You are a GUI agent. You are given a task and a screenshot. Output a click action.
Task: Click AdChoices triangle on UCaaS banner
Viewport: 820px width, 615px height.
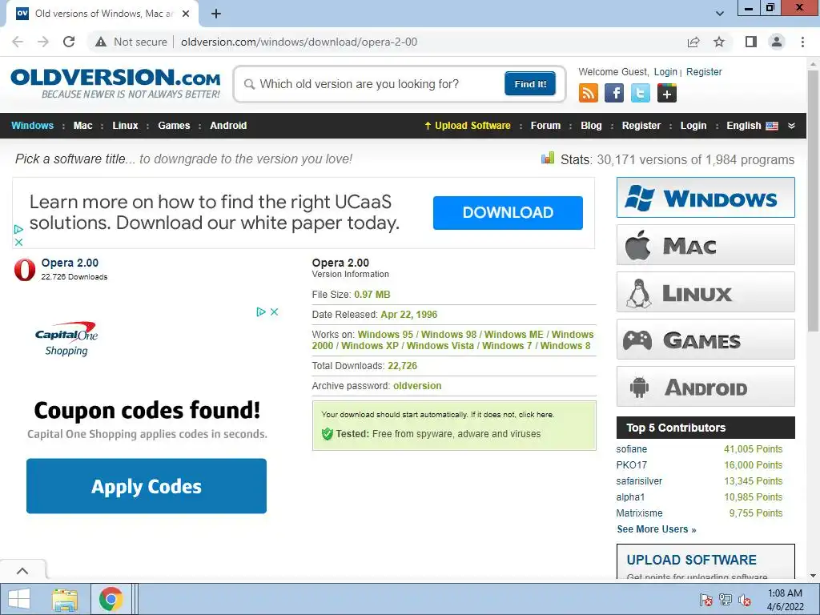(18, 229)
